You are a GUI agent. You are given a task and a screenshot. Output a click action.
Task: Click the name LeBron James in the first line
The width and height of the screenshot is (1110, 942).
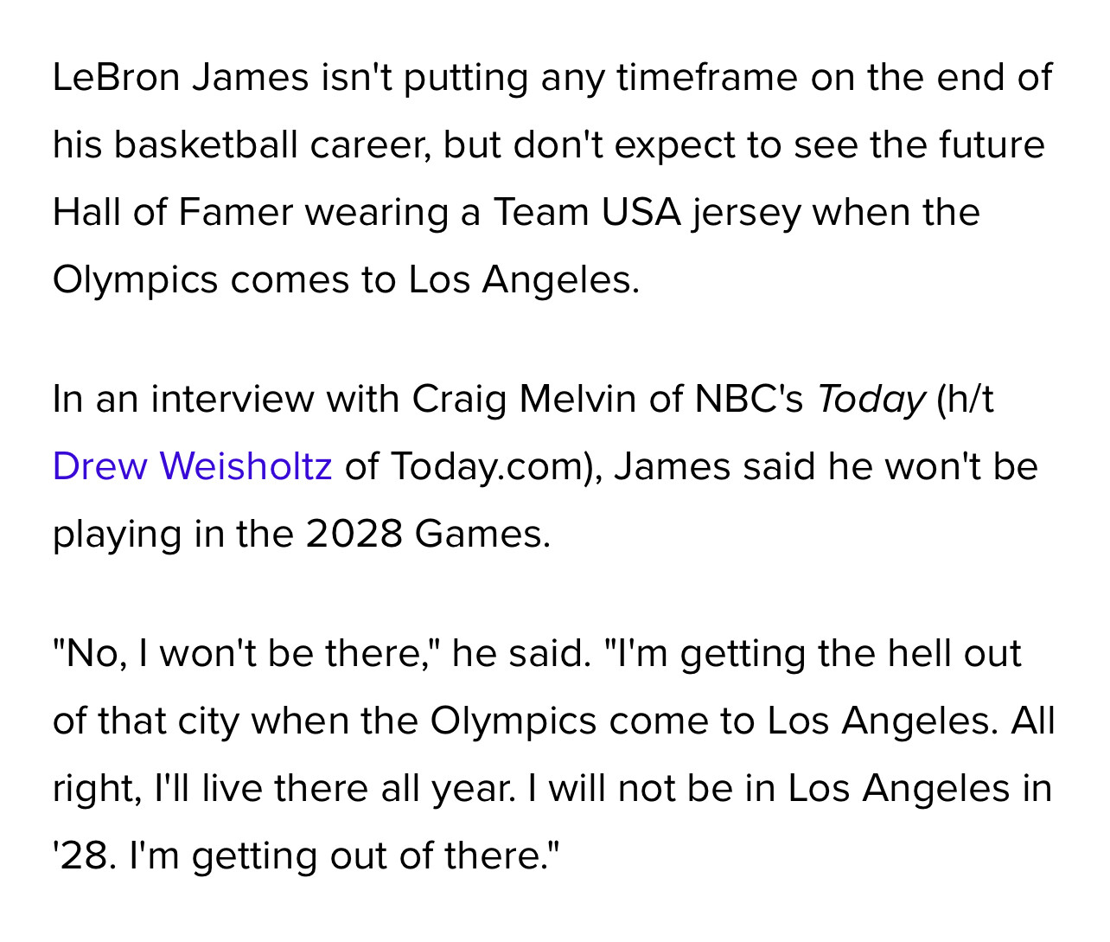pyautogui.click(x=181, y=78)
